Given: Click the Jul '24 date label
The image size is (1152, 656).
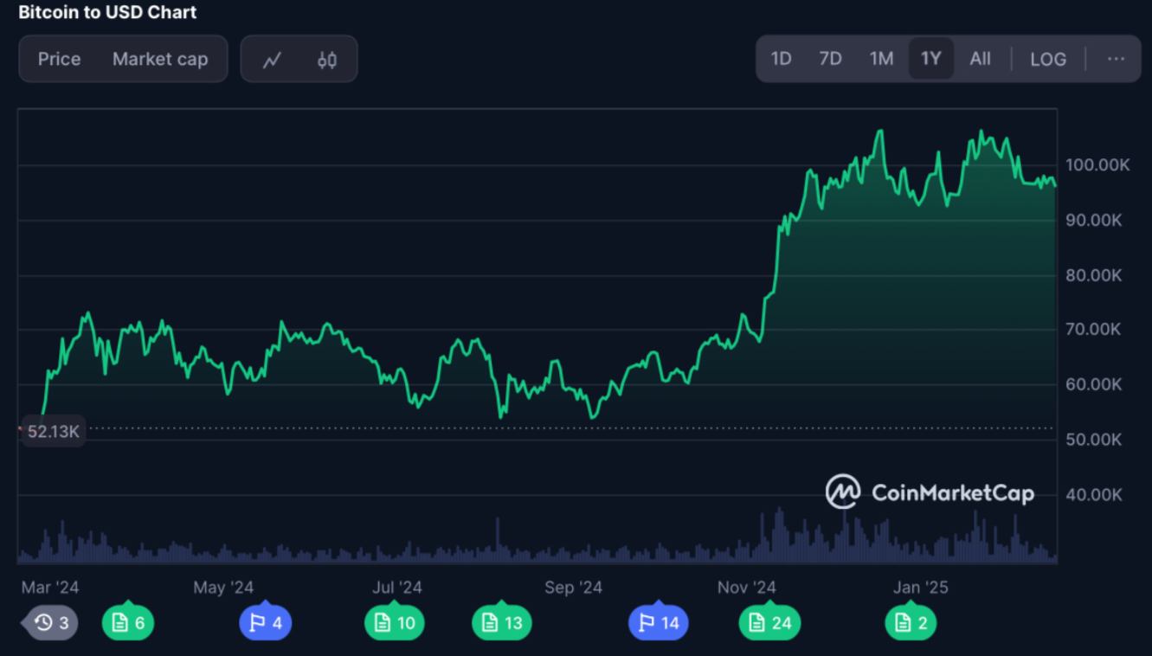Looking at the screenshot, I should [x=397, y=588].
